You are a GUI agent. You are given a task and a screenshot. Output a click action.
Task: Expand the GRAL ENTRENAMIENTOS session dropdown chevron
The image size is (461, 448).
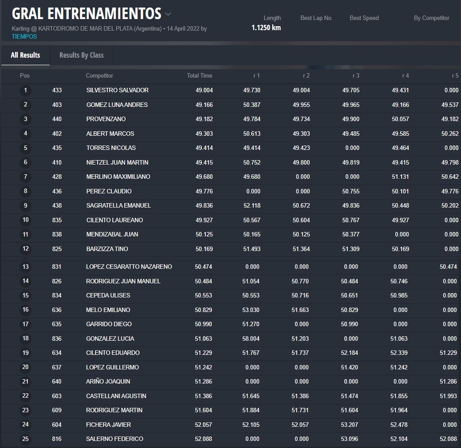(x=168, y=14)
